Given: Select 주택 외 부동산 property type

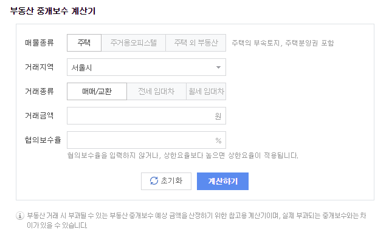Looking at the screenshot, I should (x=196, y=43).
